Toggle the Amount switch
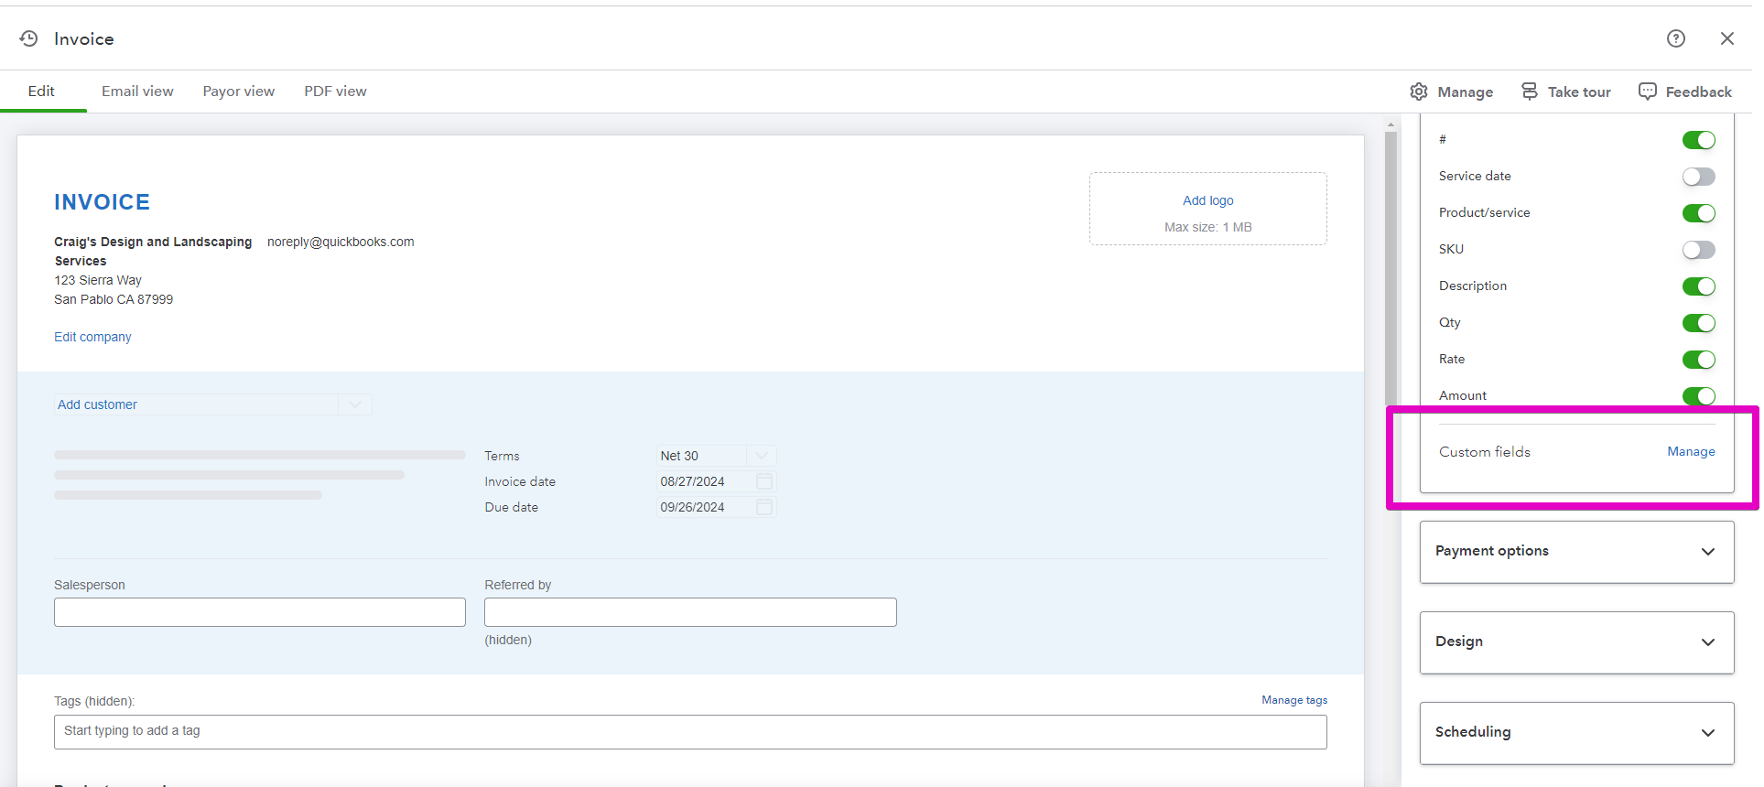1764x787 pixels. [1699, 396]
